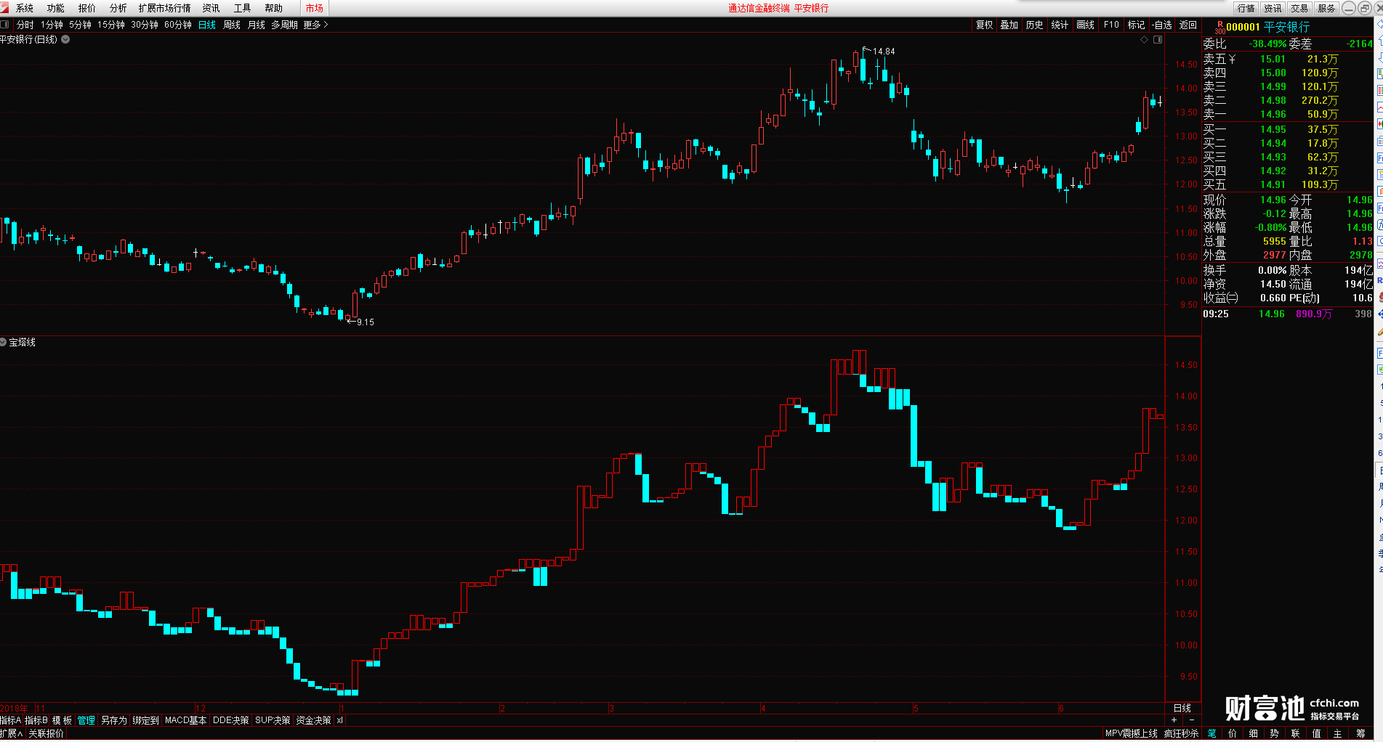Click the 返回 toolbar button

(1188, 25)
